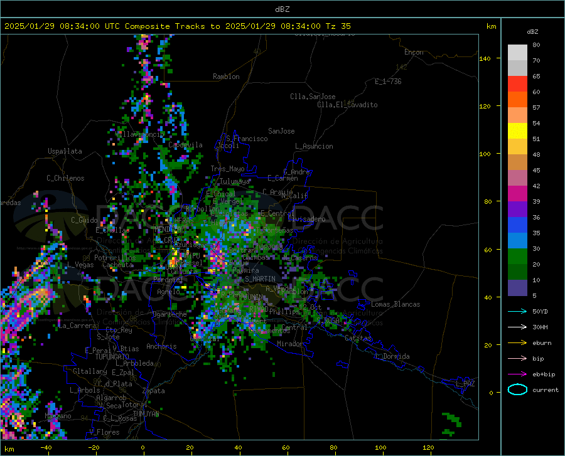This screenshot has height=456, width=565.
Task: Click the L_PAZ map label
Action: click(465, 384)
